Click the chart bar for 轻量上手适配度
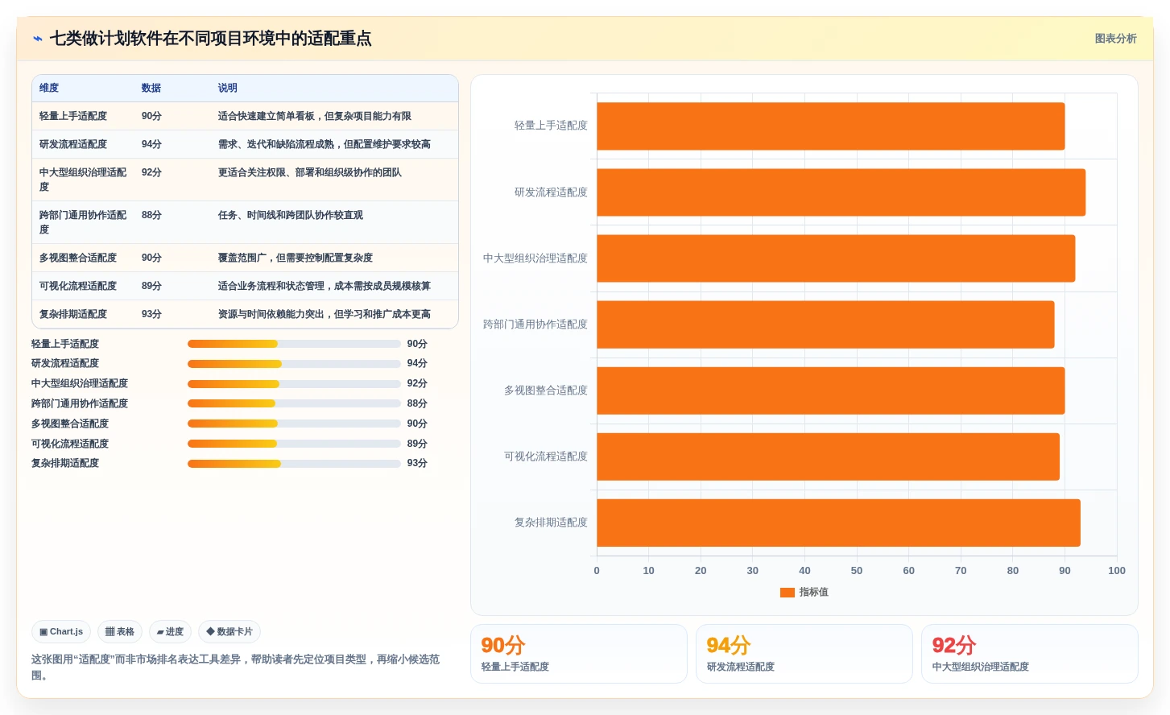Viewport: 1170px width, 715px height. point(830,126)
